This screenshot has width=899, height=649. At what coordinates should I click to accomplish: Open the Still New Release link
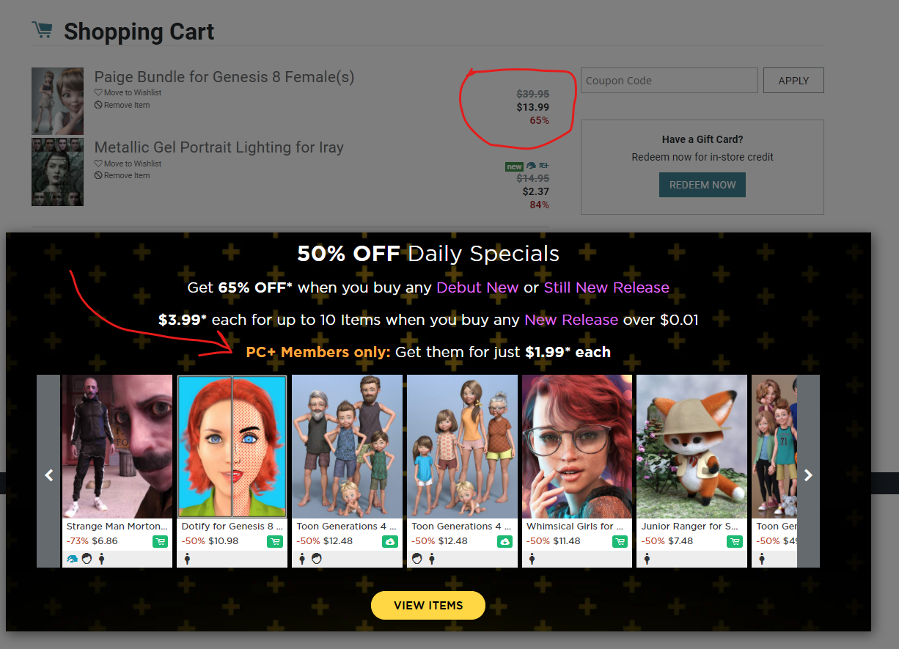click(x=606, y=287)
